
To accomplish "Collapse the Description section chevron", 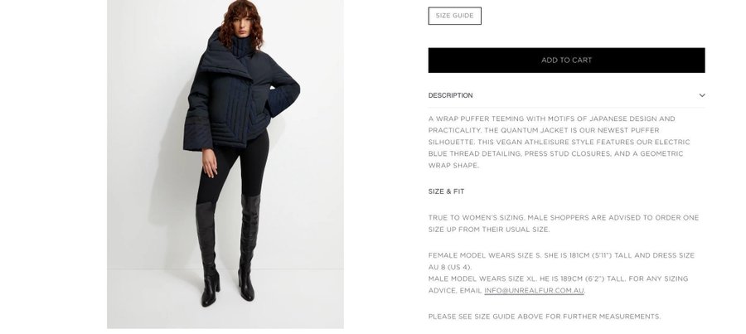I will pyautogui.click(x=702, y=95).
